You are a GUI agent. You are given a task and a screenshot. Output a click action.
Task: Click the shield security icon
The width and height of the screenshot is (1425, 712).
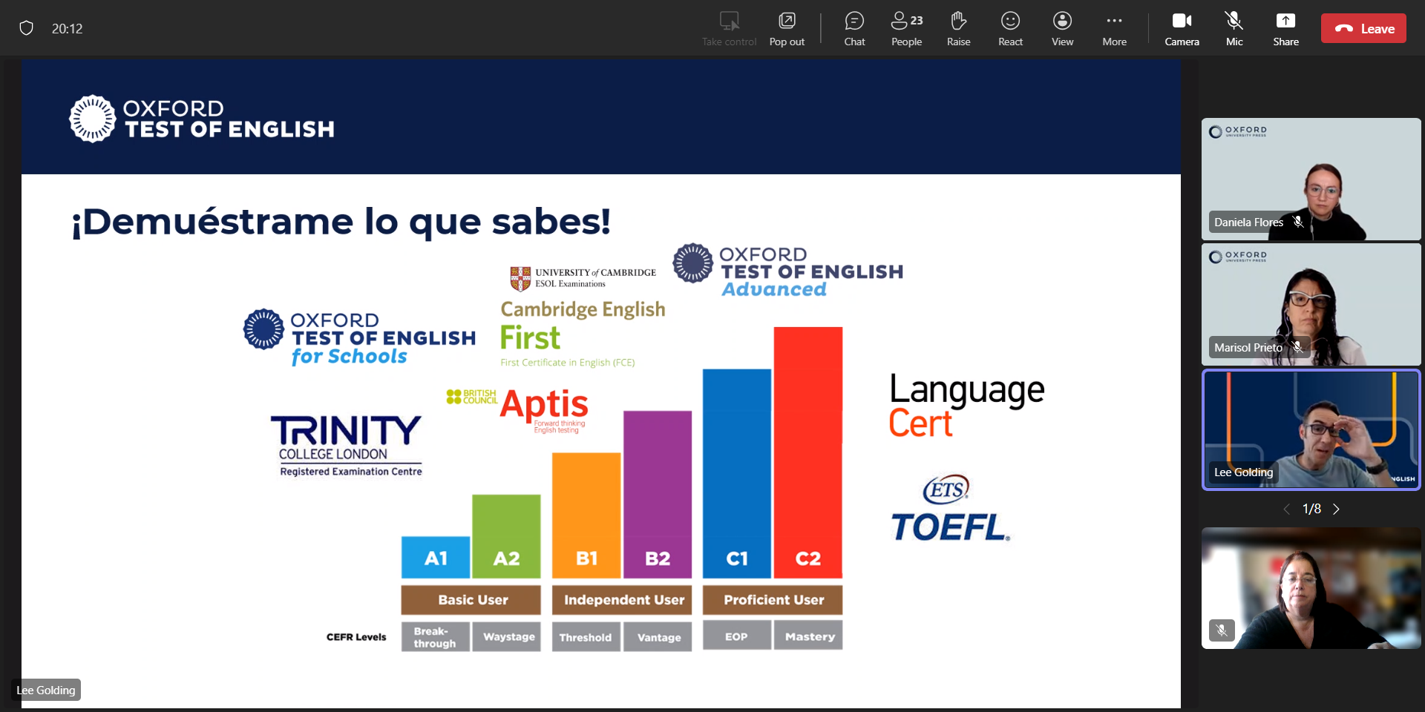[27, 28]
